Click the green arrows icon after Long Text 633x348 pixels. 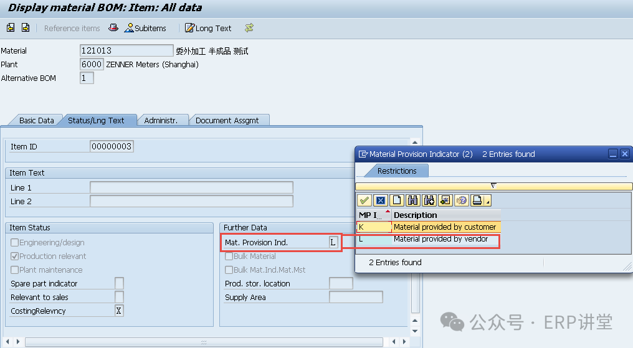(x=249, y=28)
